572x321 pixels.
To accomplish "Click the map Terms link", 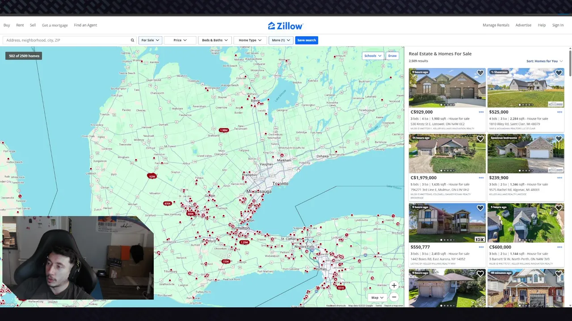I will pos(379,305).
